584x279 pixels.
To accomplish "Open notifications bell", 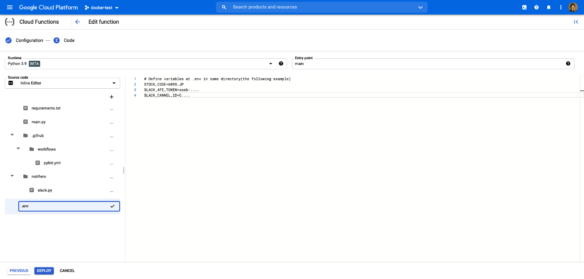I will (549, 7).
